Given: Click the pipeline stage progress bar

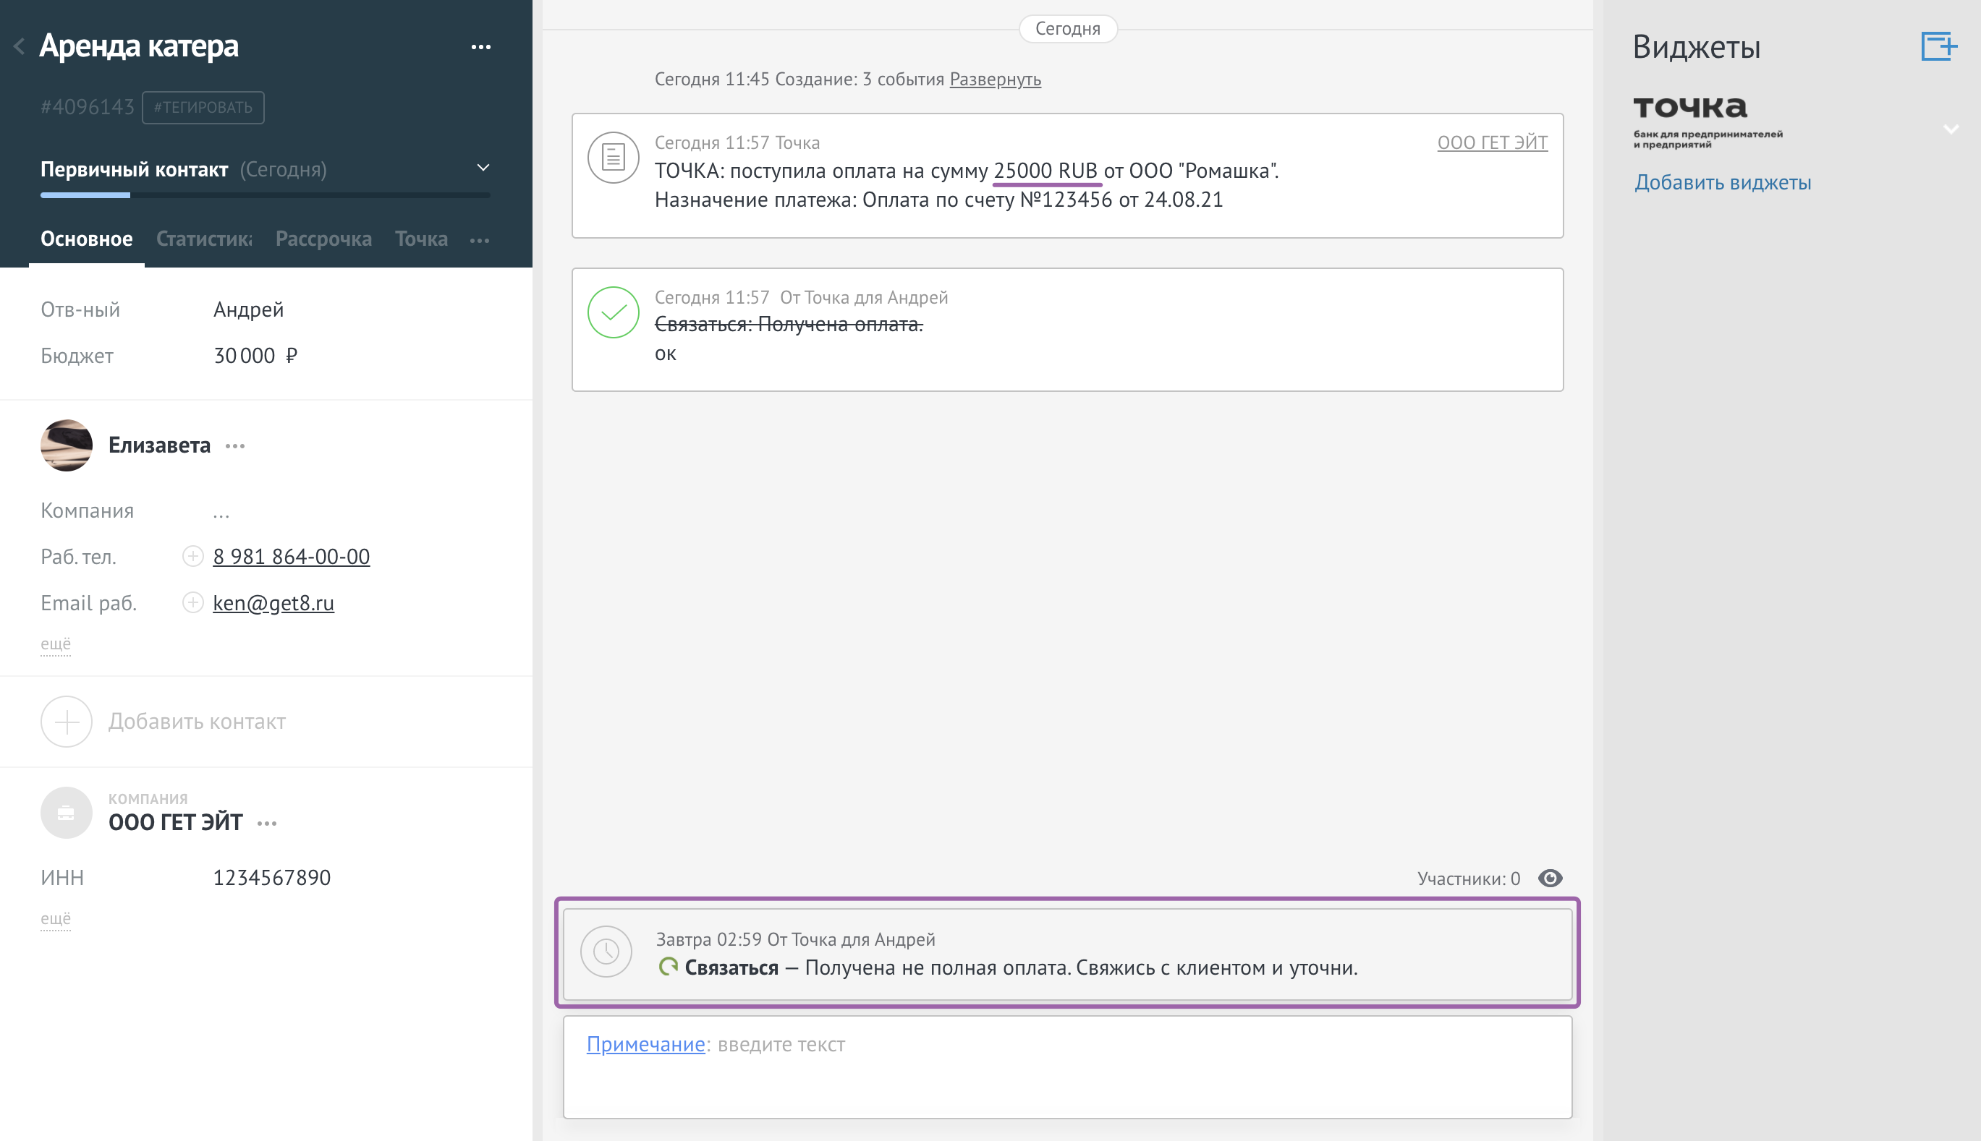Looking at the screenshot, I should pyautogui.click(x=265, y=195).
